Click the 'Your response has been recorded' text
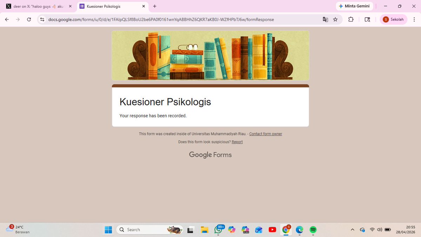The image size is (421, 237). (x=153, y=116)
